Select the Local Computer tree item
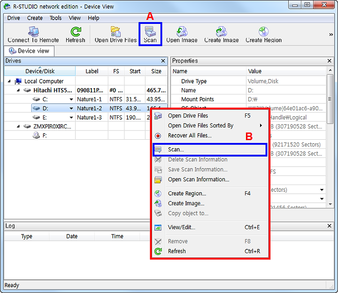 44,81
